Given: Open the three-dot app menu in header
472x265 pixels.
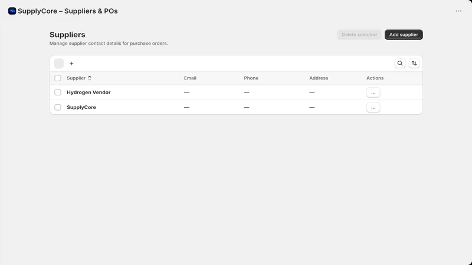Looking at the screenshot, I should [x=458, y=11].
